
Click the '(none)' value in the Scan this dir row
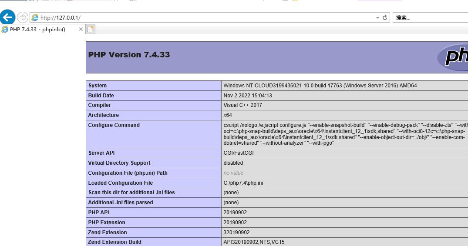point(231,193)
